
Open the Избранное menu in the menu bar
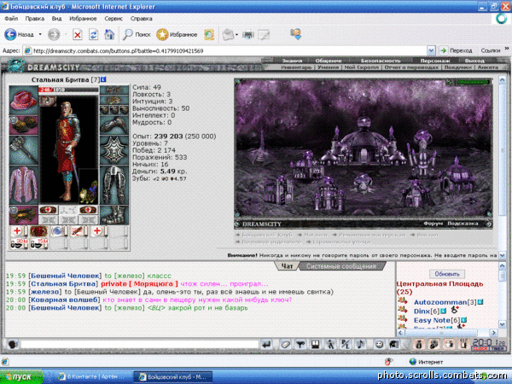(83, 19)
